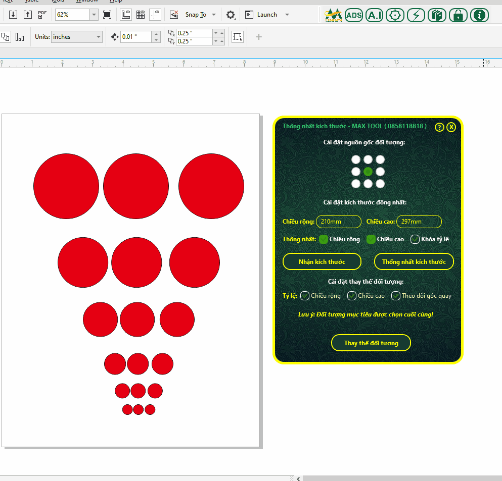Click the help question mark in MAX TOOL panel

439,127
